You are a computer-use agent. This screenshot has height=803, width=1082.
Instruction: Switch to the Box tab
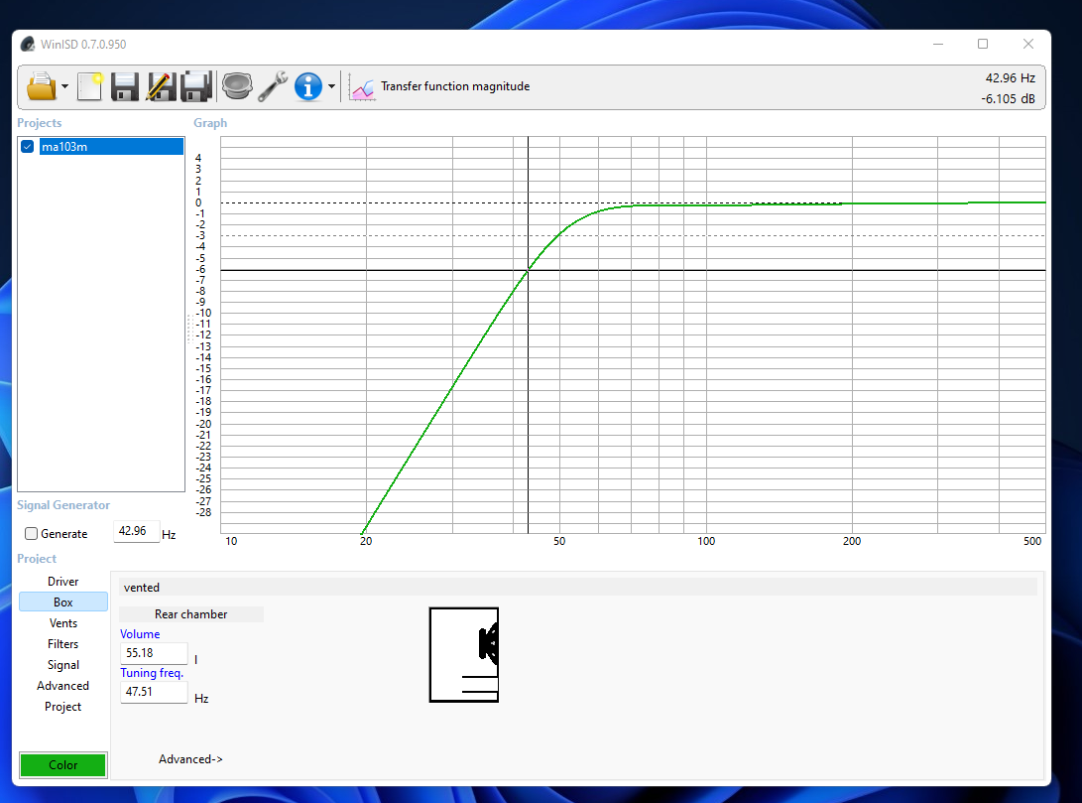tap(62, 602)
